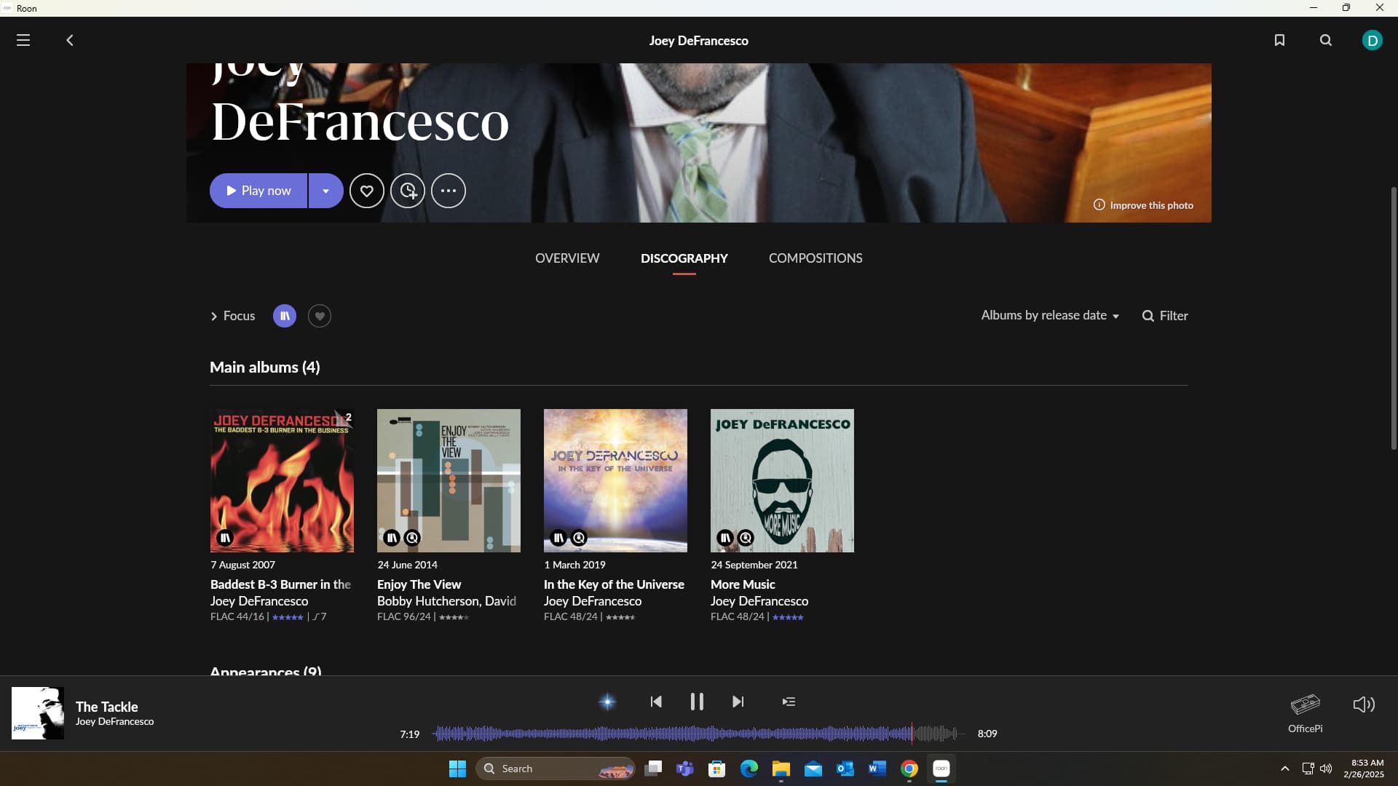Open More Music album cover

tap(782, 480)
